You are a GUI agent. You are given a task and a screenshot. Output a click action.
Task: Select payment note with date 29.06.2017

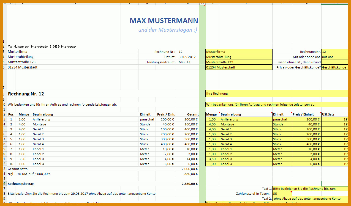82,194
